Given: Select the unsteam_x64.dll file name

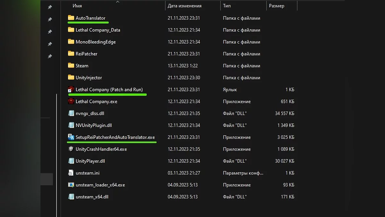Looking at the screenshot, I should (92, 197).
